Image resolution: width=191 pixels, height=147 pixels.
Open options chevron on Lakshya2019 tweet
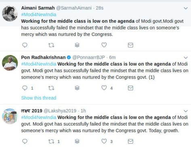pyautogui.click(x=186, y=111)
